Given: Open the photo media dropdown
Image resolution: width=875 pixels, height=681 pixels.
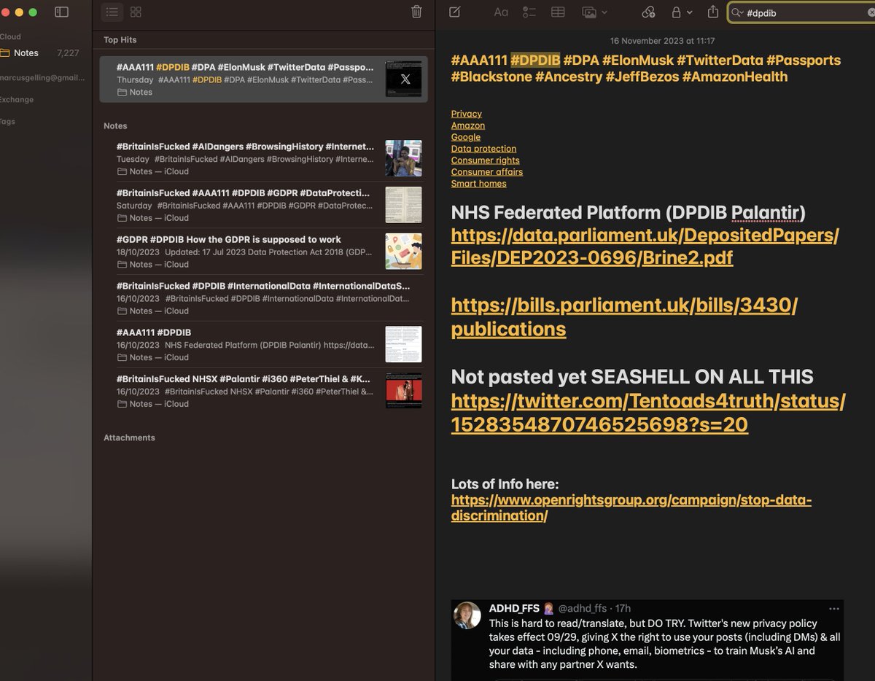Looking at the screenshot, I should [x=594, y=12].
